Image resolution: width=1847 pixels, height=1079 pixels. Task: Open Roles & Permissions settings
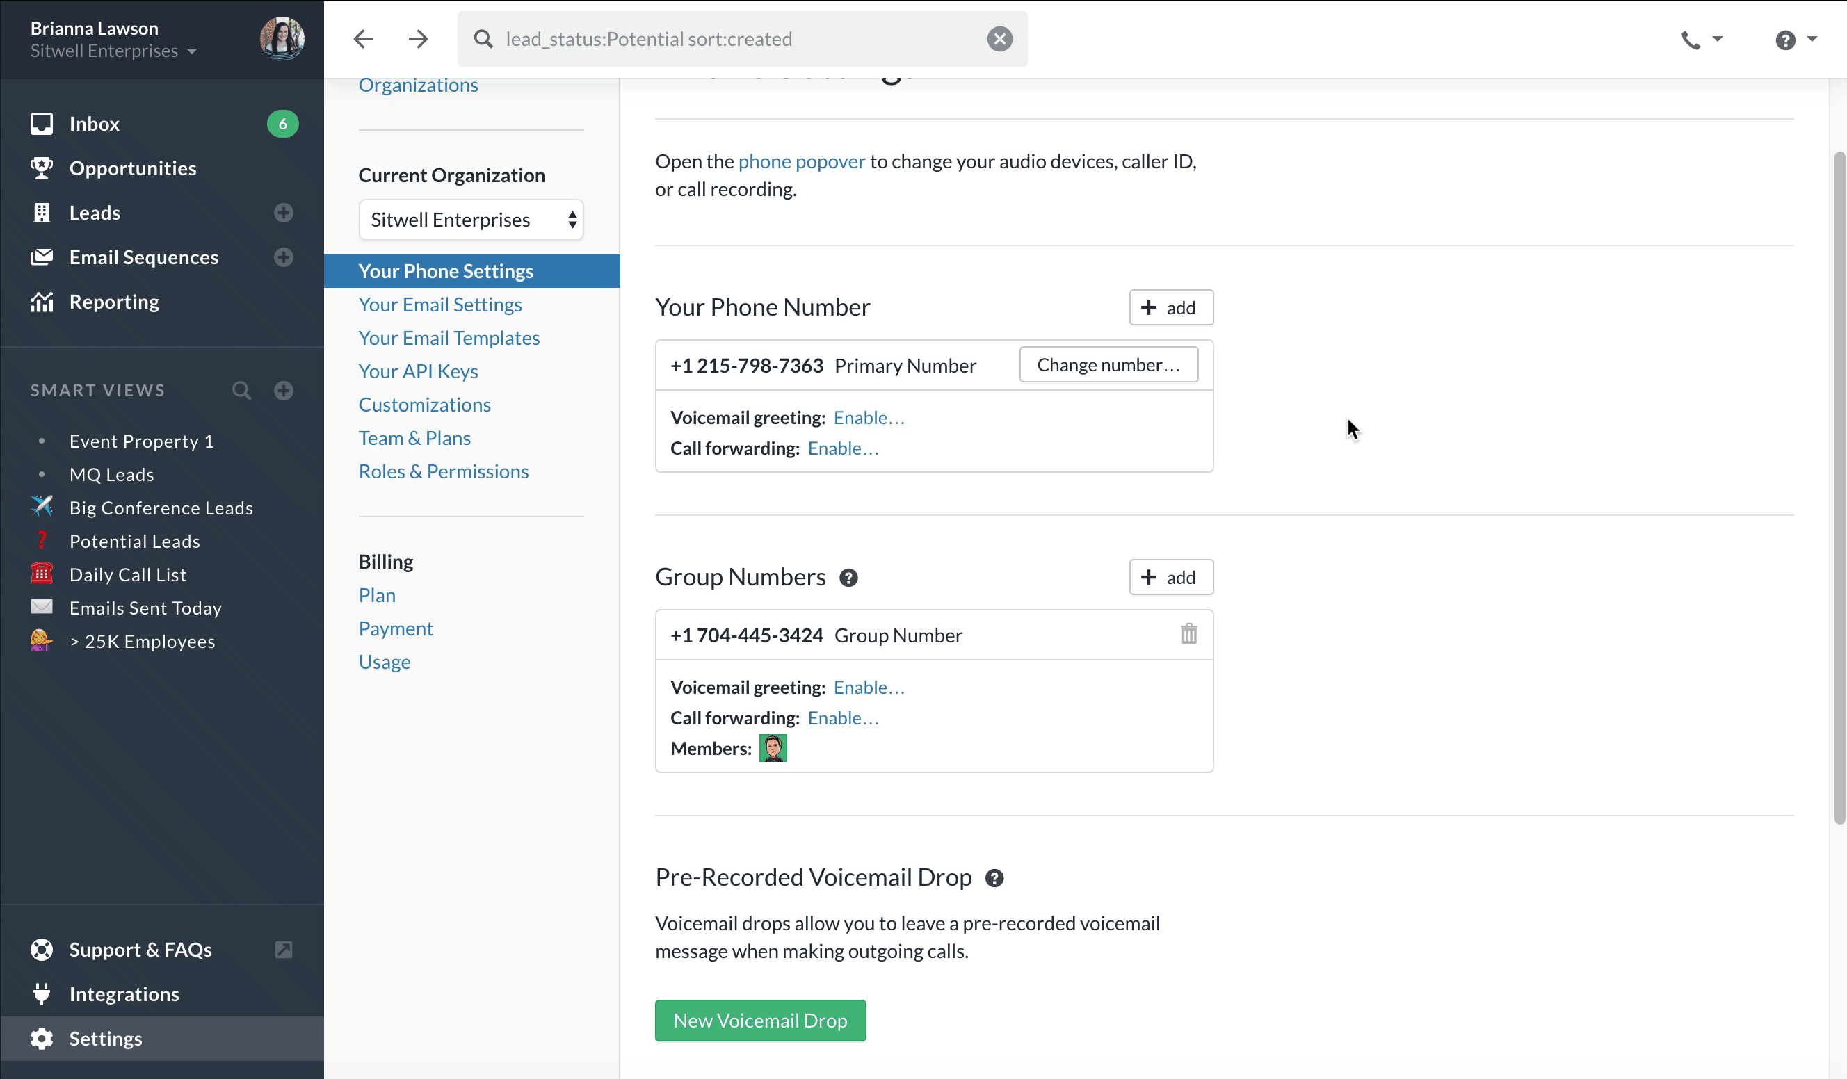tap(444, 472)
